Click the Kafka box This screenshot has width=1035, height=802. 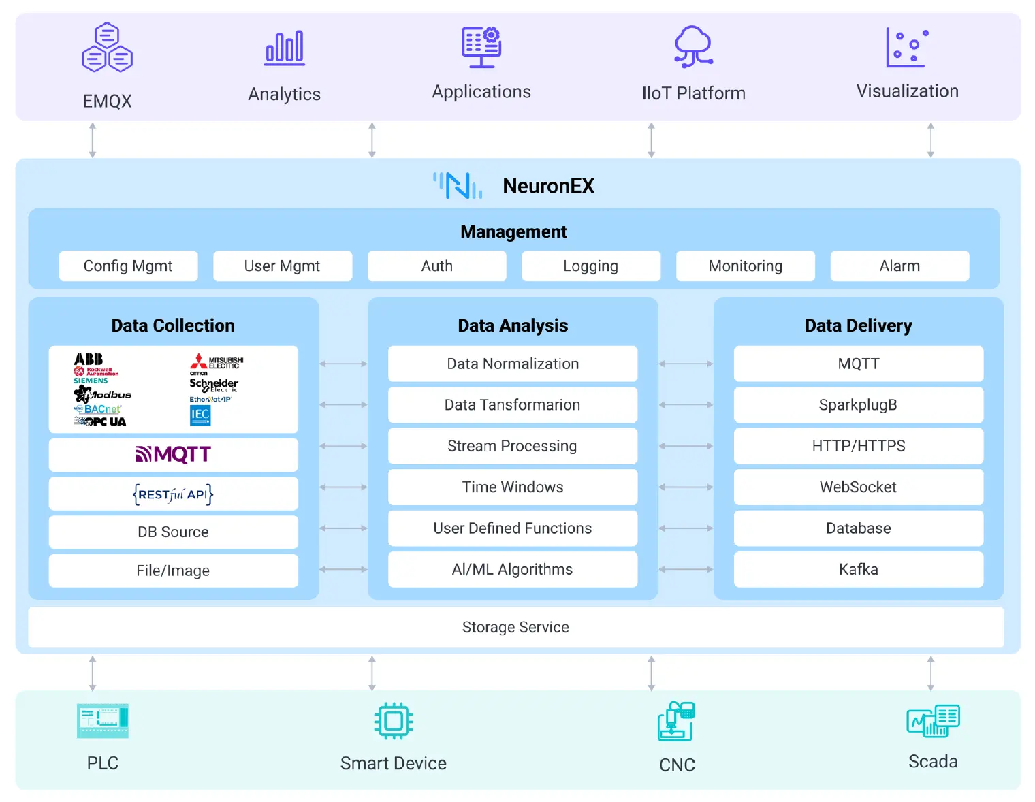(859, 569)
